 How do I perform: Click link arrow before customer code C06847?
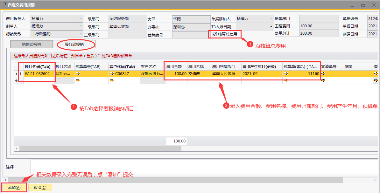point(111,74)
